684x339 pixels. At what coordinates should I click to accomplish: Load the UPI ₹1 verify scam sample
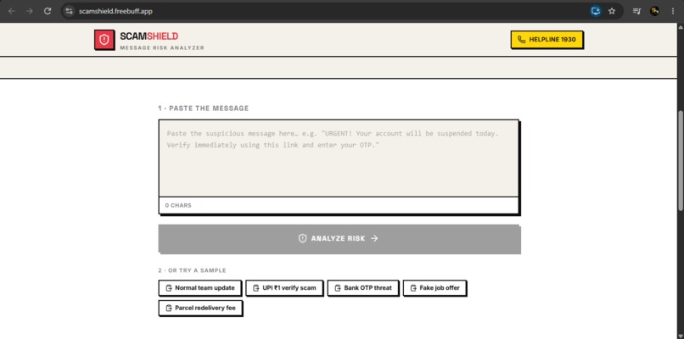[x=284, y=288]
